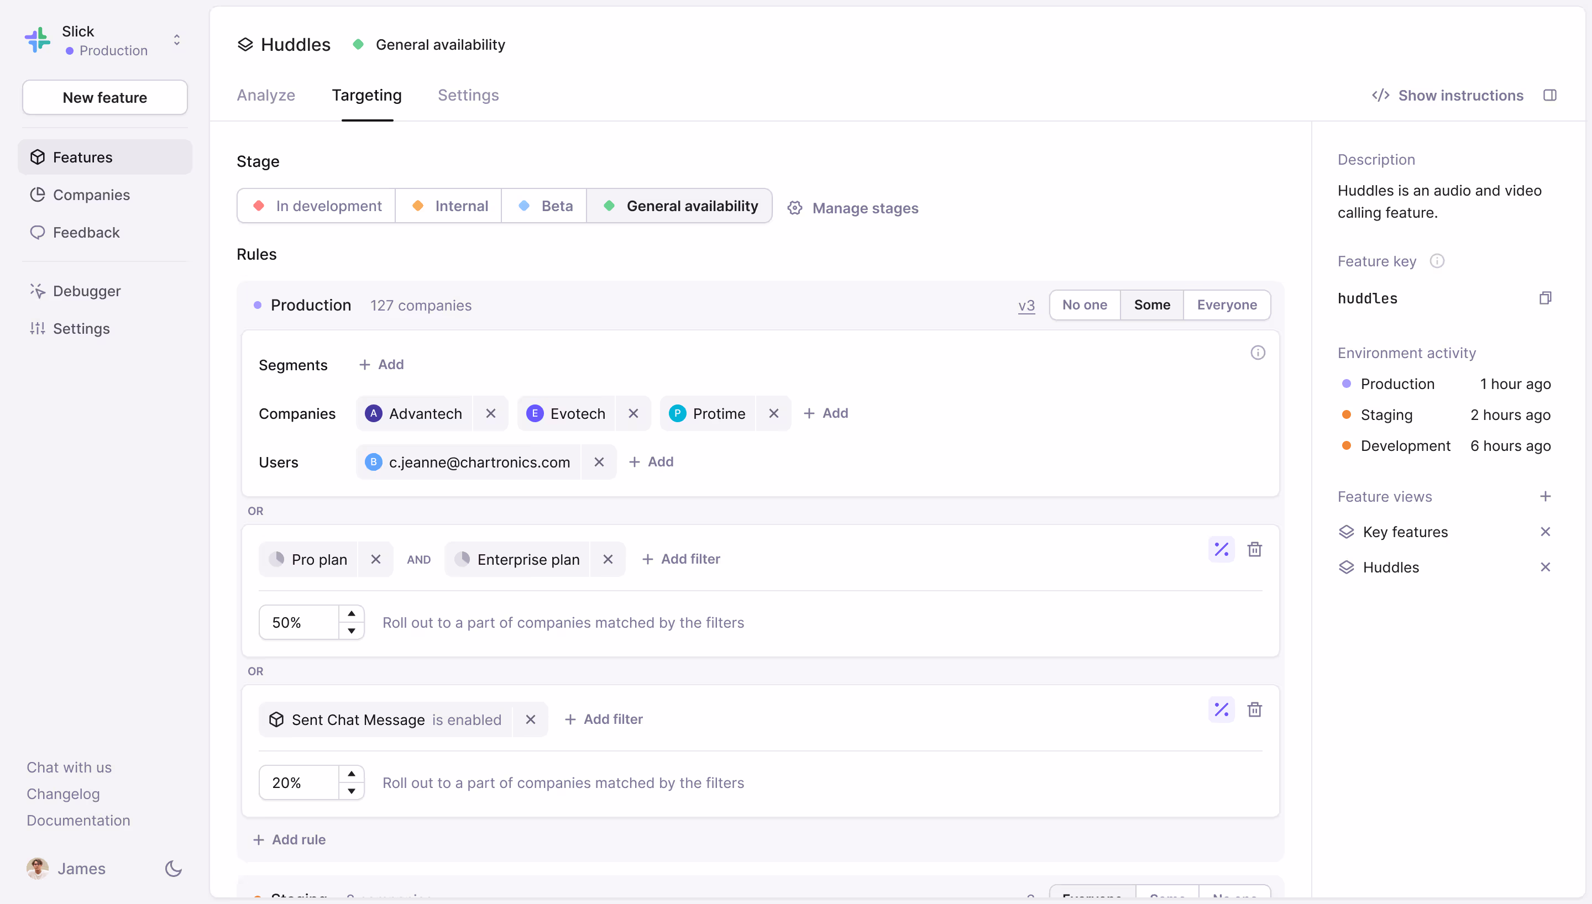Decrease the 50% rollout value
The height and width of the screenshot is (904, 1592).
pos(352,631)
